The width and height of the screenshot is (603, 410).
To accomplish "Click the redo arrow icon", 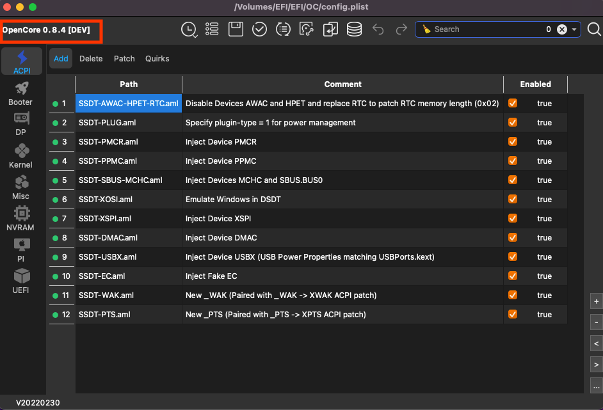I will [401, 29].
